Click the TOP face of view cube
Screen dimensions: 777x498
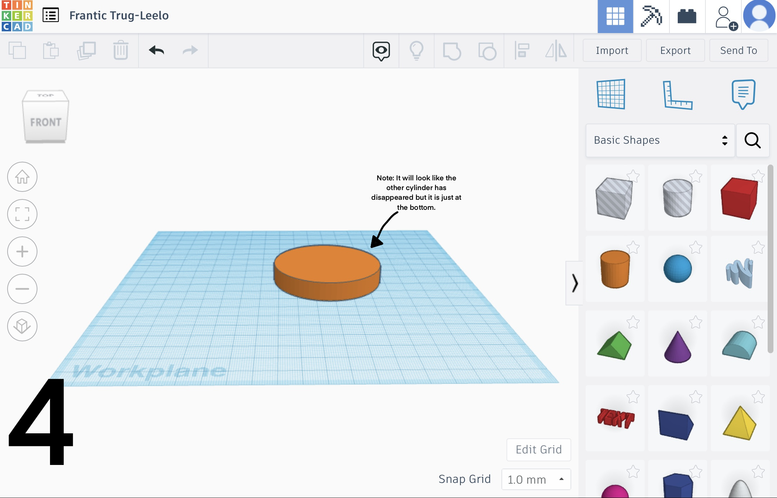[45, 96]
